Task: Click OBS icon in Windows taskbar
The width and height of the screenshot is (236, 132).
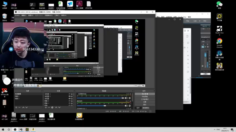Action: point(15,129)
